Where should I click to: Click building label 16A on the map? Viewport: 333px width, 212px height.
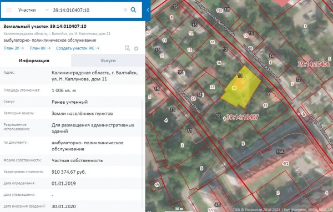click(280, 152)
